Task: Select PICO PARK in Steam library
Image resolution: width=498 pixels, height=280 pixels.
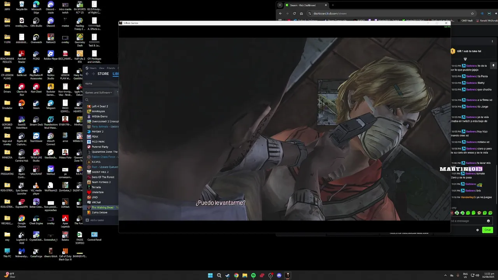Action: click(98, 142)
